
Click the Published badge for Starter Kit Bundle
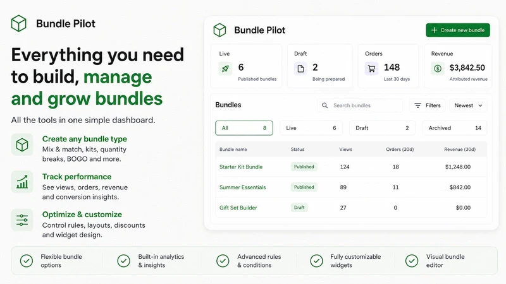click(304, 167)
